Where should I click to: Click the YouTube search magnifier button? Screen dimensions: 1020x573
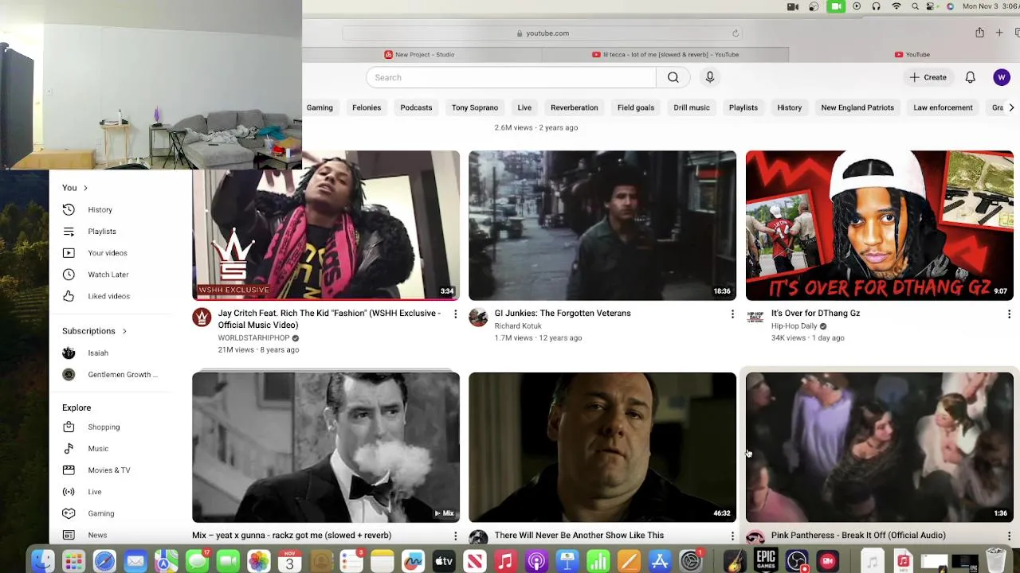(673, 77)
